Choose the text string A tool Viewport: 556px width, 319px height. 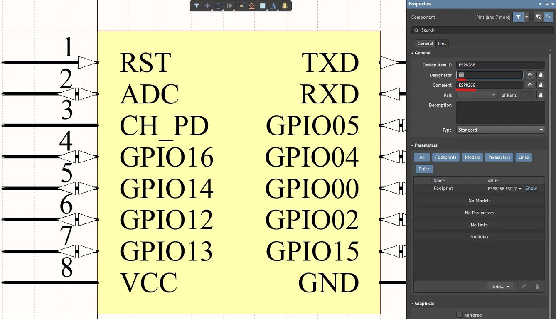(x=273, y=6)
